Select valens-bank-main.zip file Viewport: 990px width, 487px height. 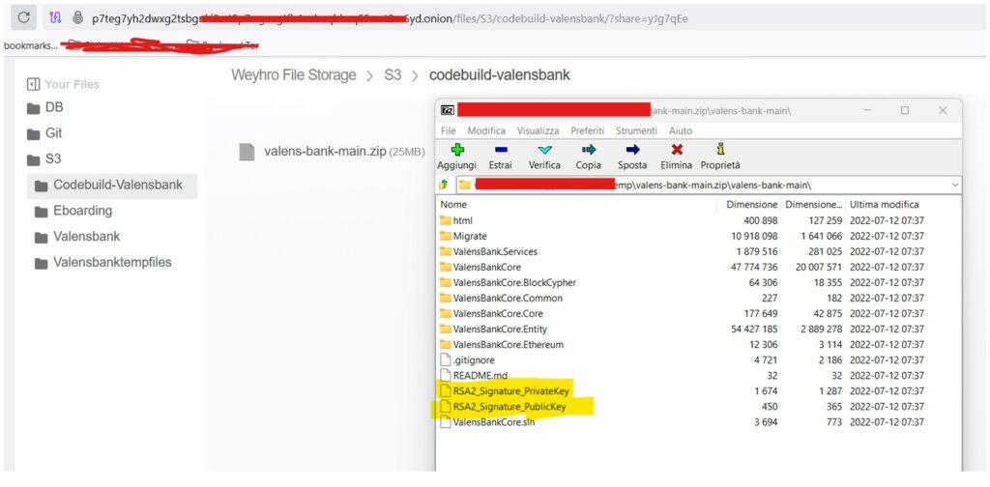[318, 152]
